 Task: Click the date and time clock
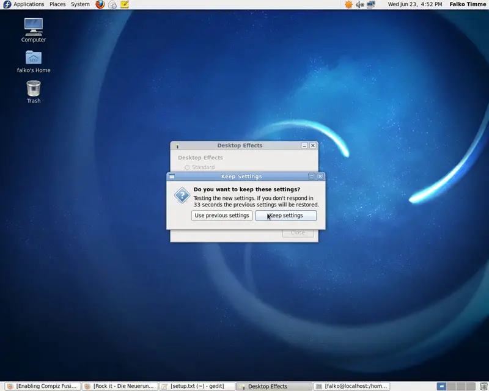tap(415, 4)
